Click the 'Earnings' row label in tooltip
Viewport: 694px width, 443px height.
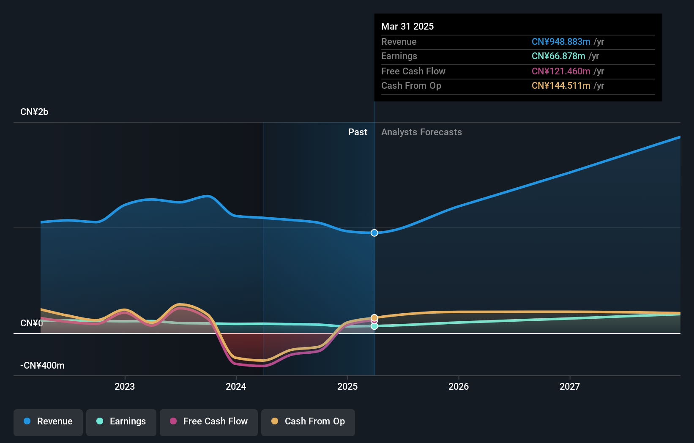pos(399,56)
